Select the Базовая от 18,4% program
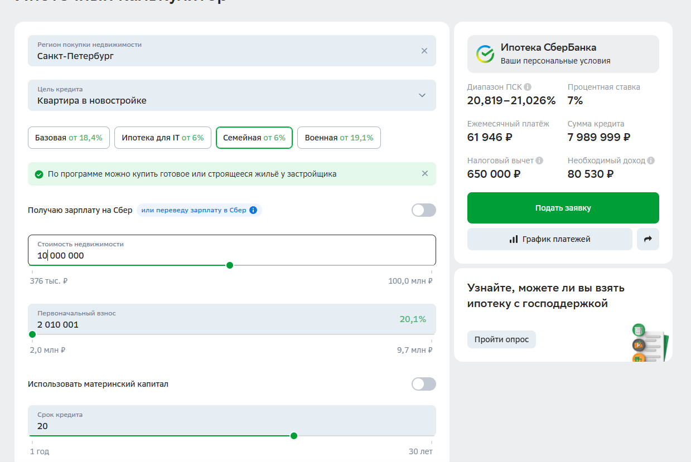 click(69, 138)
